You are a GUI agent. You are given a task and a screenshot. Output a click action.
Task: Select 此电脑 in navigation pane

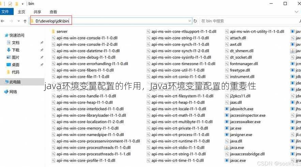coord(13,82)
